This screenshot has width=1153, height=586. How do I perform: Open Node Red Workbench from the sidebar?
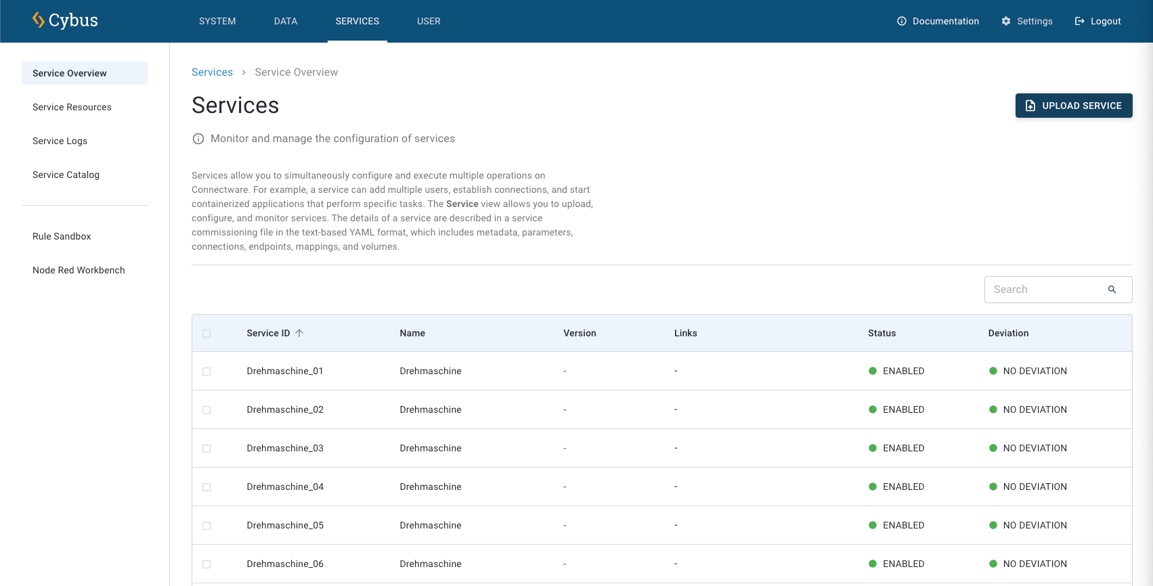(x=79, y=270)
